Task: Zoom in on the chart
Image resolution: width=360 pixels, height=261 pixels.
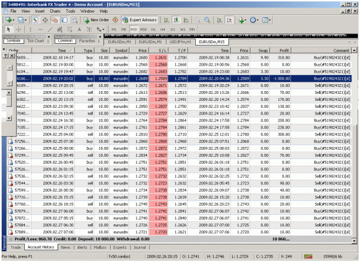Action: tap(197, 20)
